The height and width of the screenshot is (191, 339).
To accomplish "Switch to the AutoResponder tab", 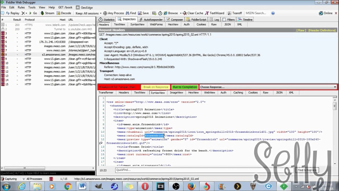I will (x=151, y=20).
